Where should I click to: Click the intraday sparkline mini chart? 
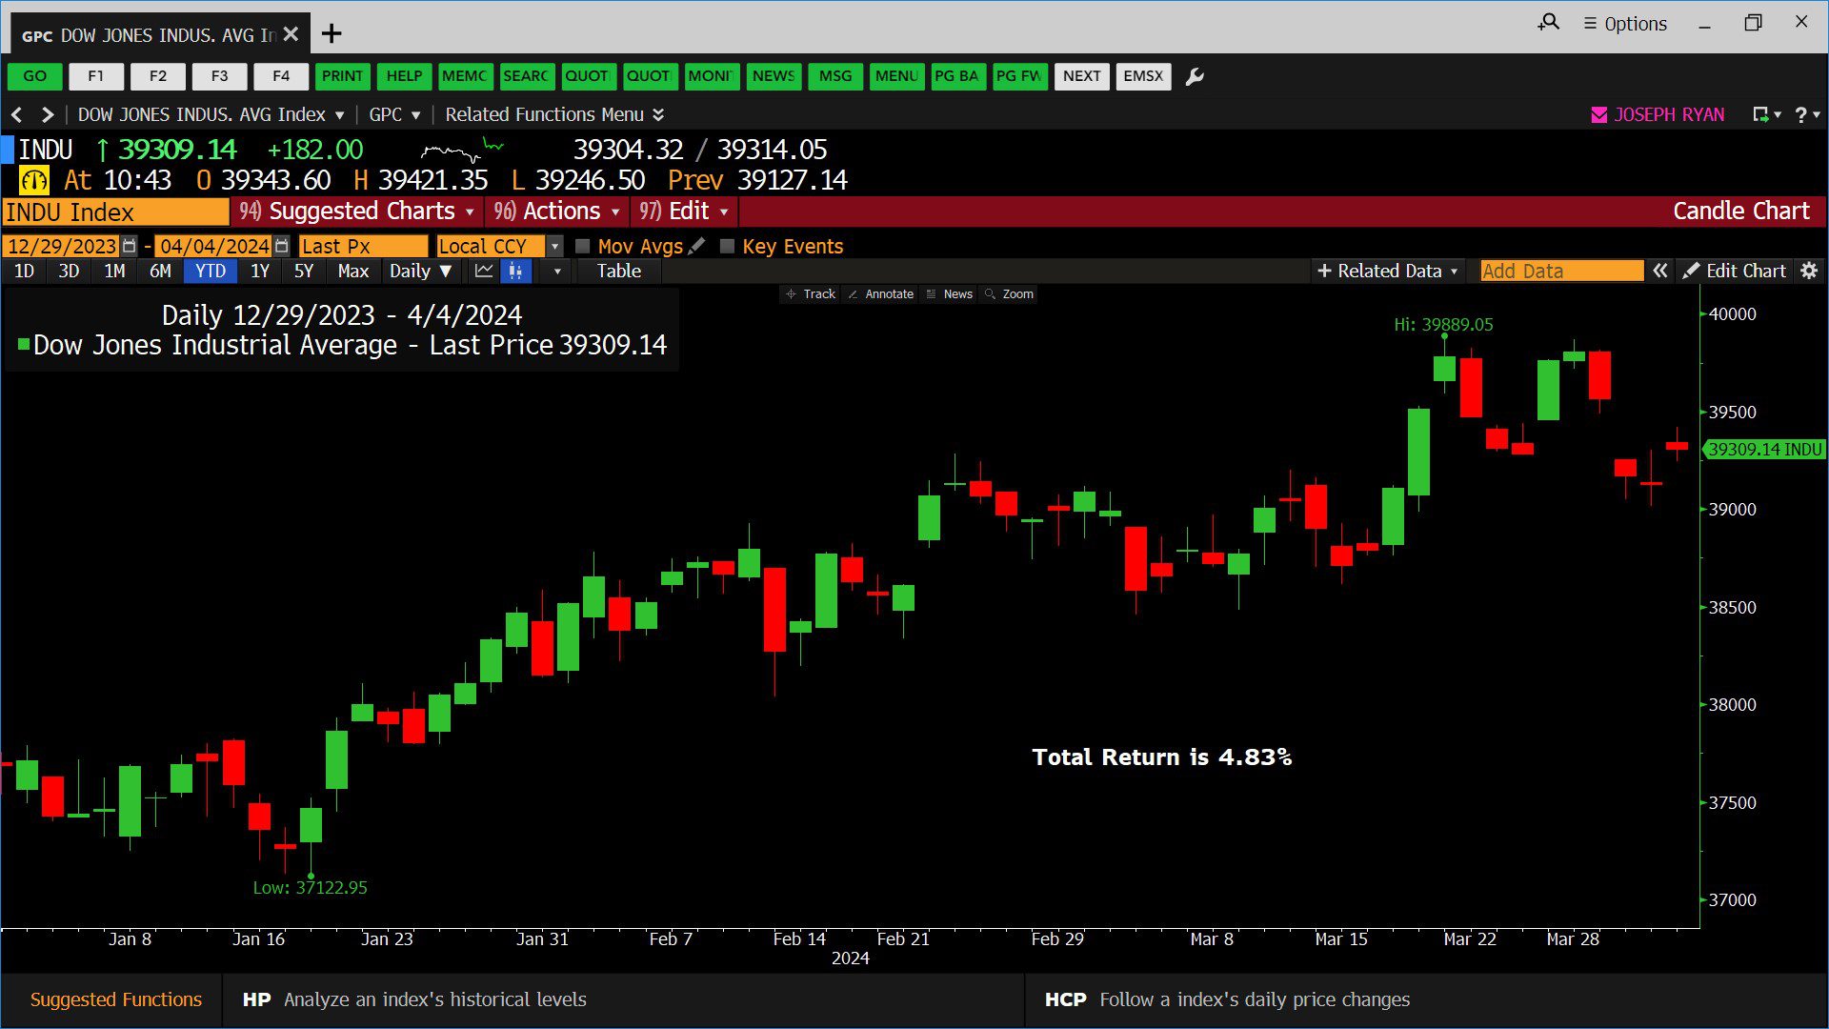coord(463,150)
